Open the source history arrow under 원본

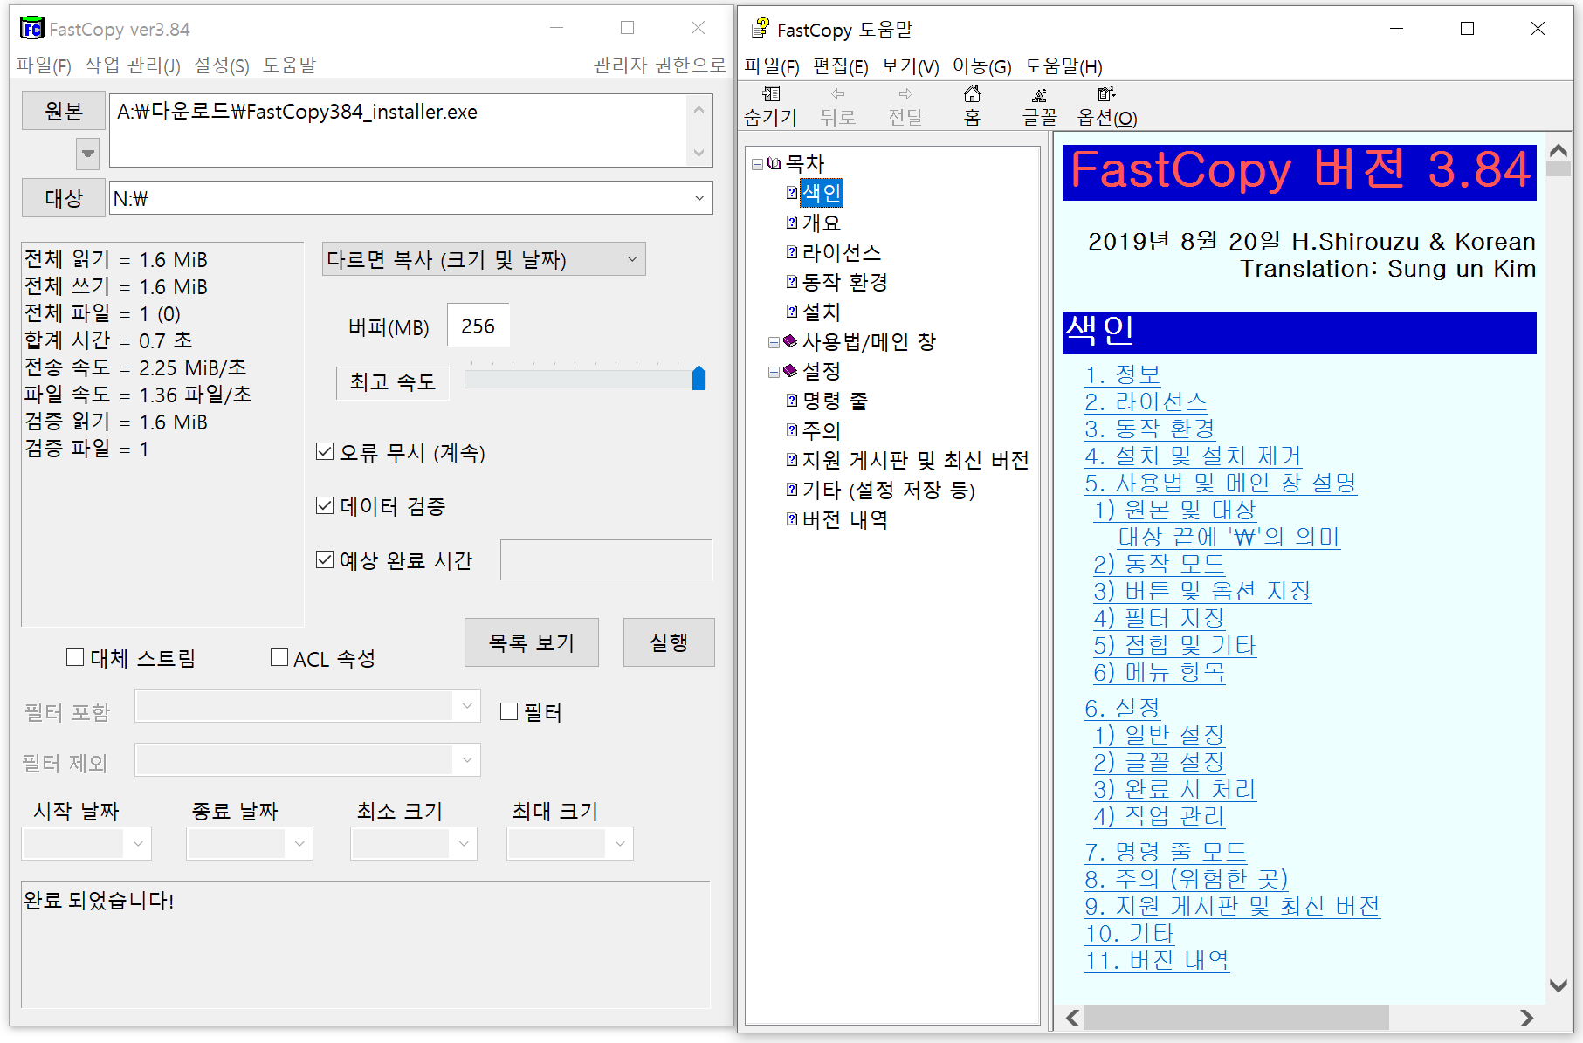[x=88, y=154]
